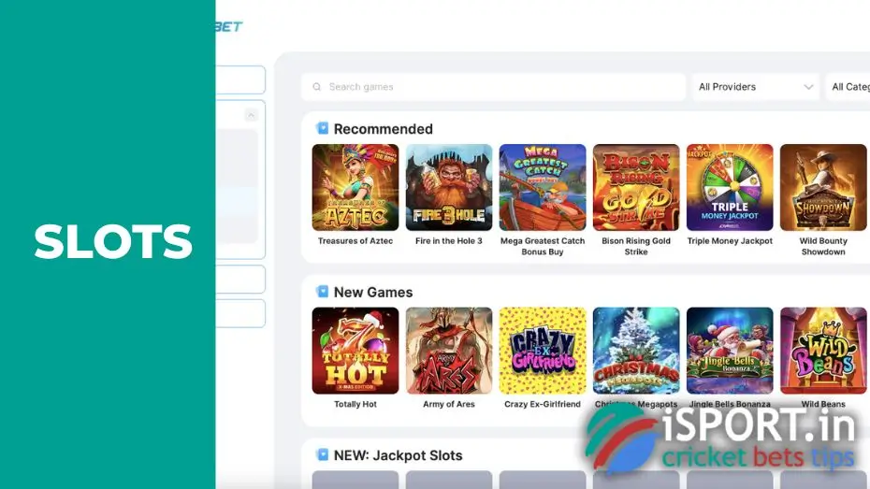Screen dimensions: 870x489
Task: Expand the All Categories dropdown
Action: click(x=848, y=87)
